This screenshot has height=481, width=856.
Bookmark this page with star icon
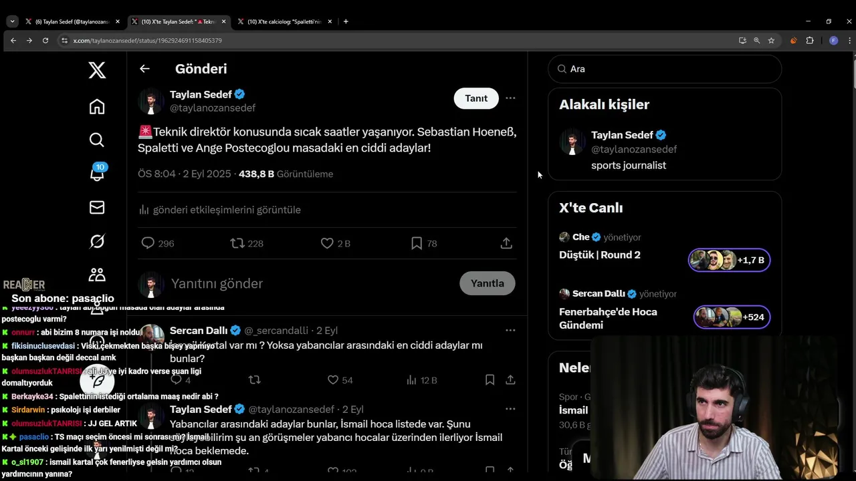(771, 40)
